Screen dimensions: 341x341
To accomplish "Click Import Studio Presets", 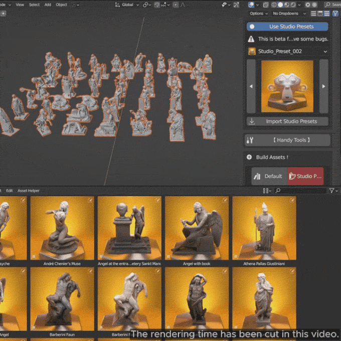I will point(287,121).
